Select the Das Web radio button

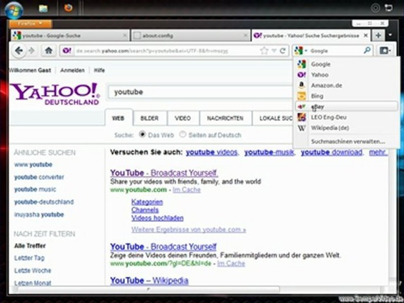(x=142, y=134)
